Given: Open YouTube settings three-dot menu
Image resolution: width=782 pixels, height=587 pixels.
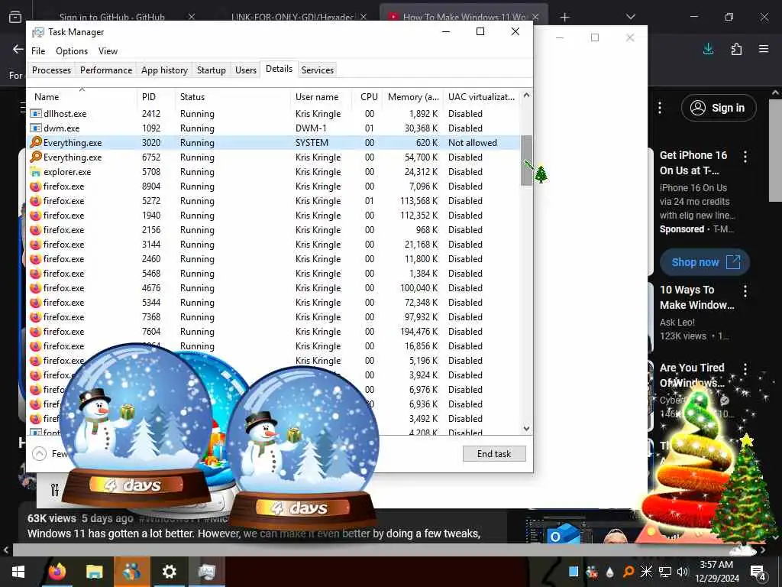Looking at the screenshot, I should [660, 108].
